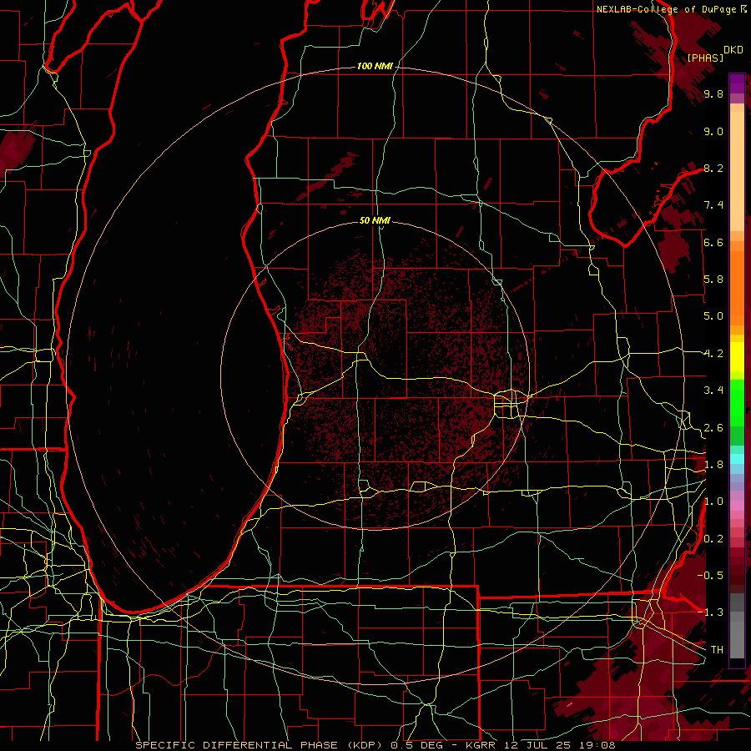Click the cyan band of the color bar
Viewport: 751px width, 751px height.
[x=737, y=459]
